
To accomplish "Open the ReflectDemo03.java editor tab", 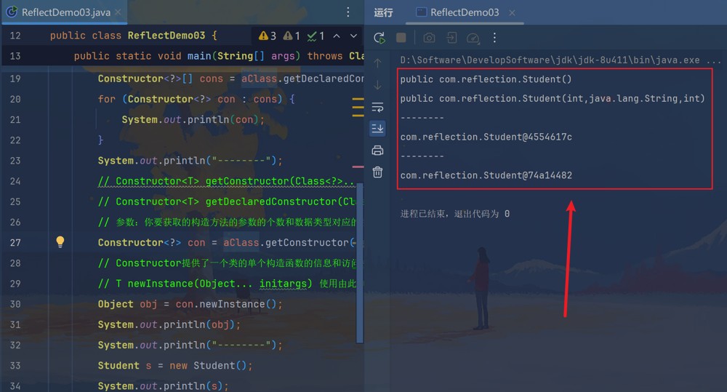I will click(x=65, y=12).
